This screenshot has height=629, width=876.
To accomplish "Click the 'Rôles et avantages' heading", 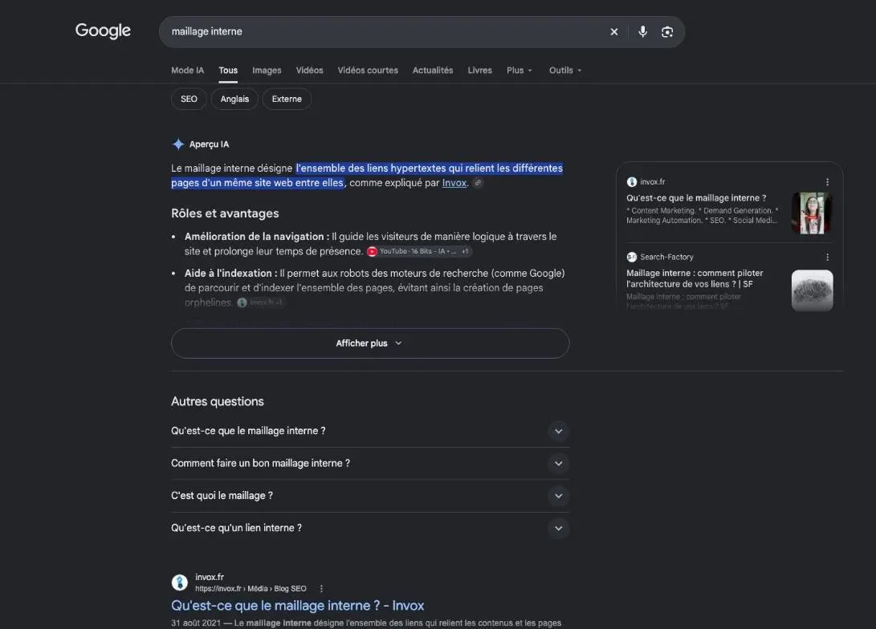I will pyautogui.click(x=225, y=213).
